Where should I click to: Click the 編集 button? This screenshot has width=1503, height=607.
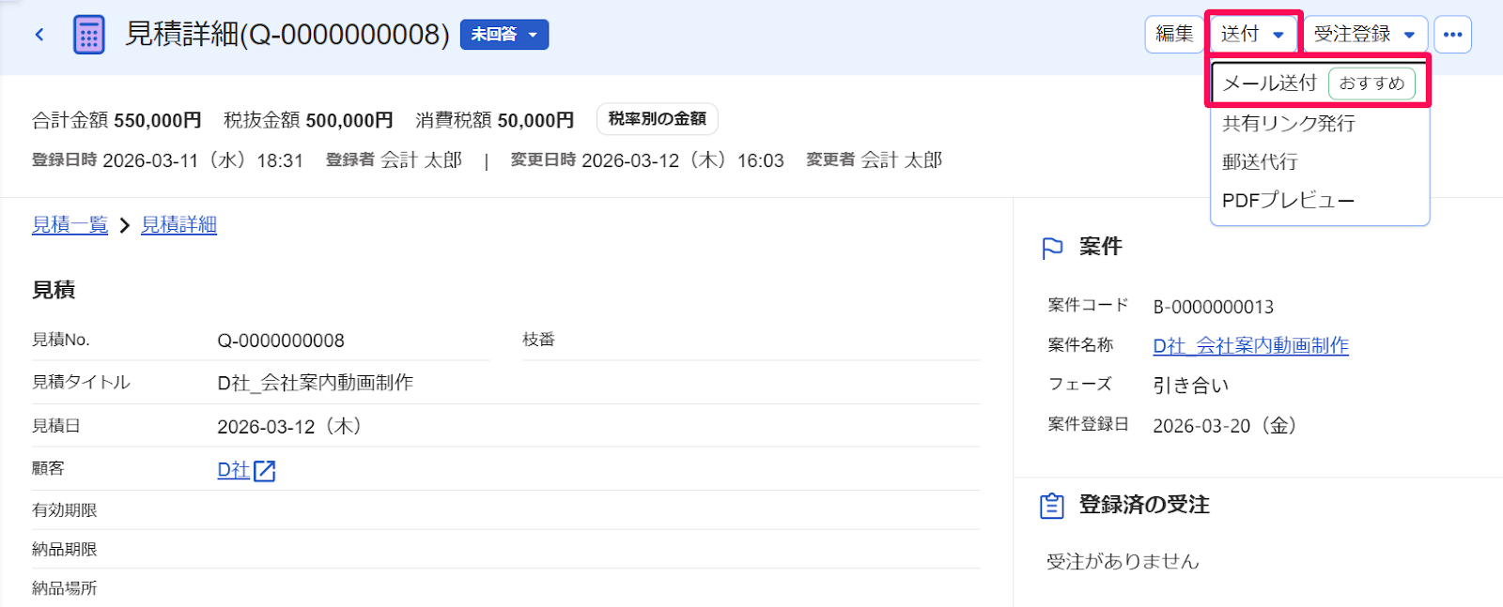(x=1174, y=35)
